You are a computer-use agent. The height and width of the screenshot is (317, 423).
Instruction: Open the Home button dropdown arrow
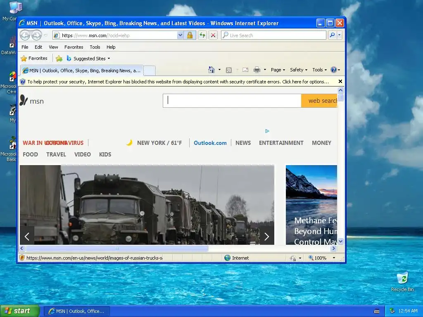pos(219,70)
